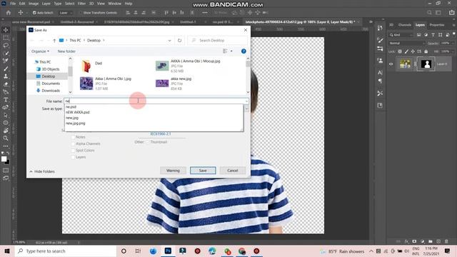Filter layers by type layers icon
Viewport: 457px width, 257px height.
[x=433, y=35]
